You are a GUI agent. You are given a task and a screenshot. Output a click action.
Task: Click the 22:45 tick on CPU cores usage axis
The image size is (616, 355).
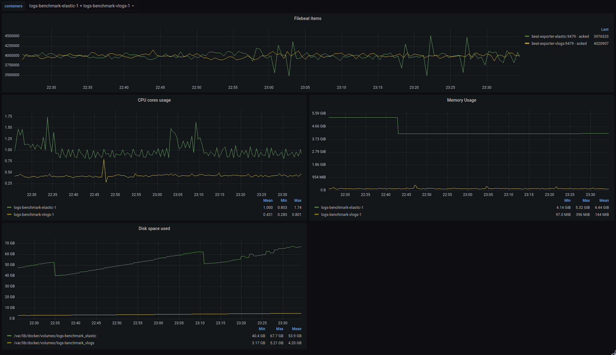[94, 195]
